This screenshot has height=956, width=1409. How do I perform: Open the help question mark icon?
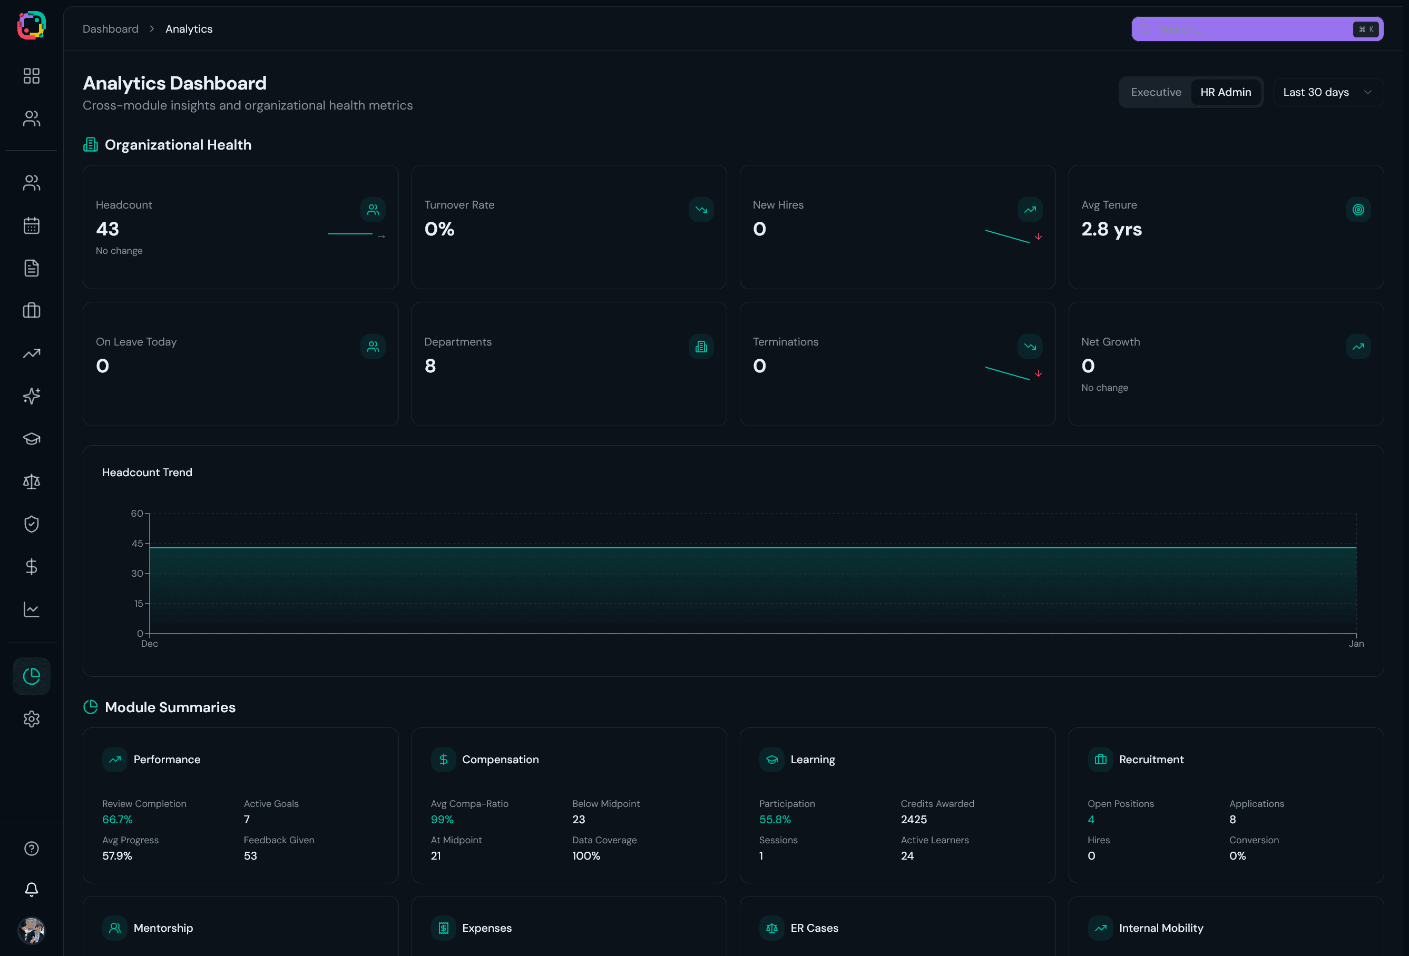tap(32, 848)
